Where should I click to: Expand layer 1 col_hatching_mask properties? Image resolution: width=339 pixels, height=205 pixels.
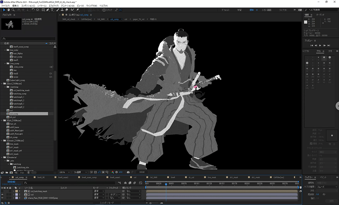[14, 191]
